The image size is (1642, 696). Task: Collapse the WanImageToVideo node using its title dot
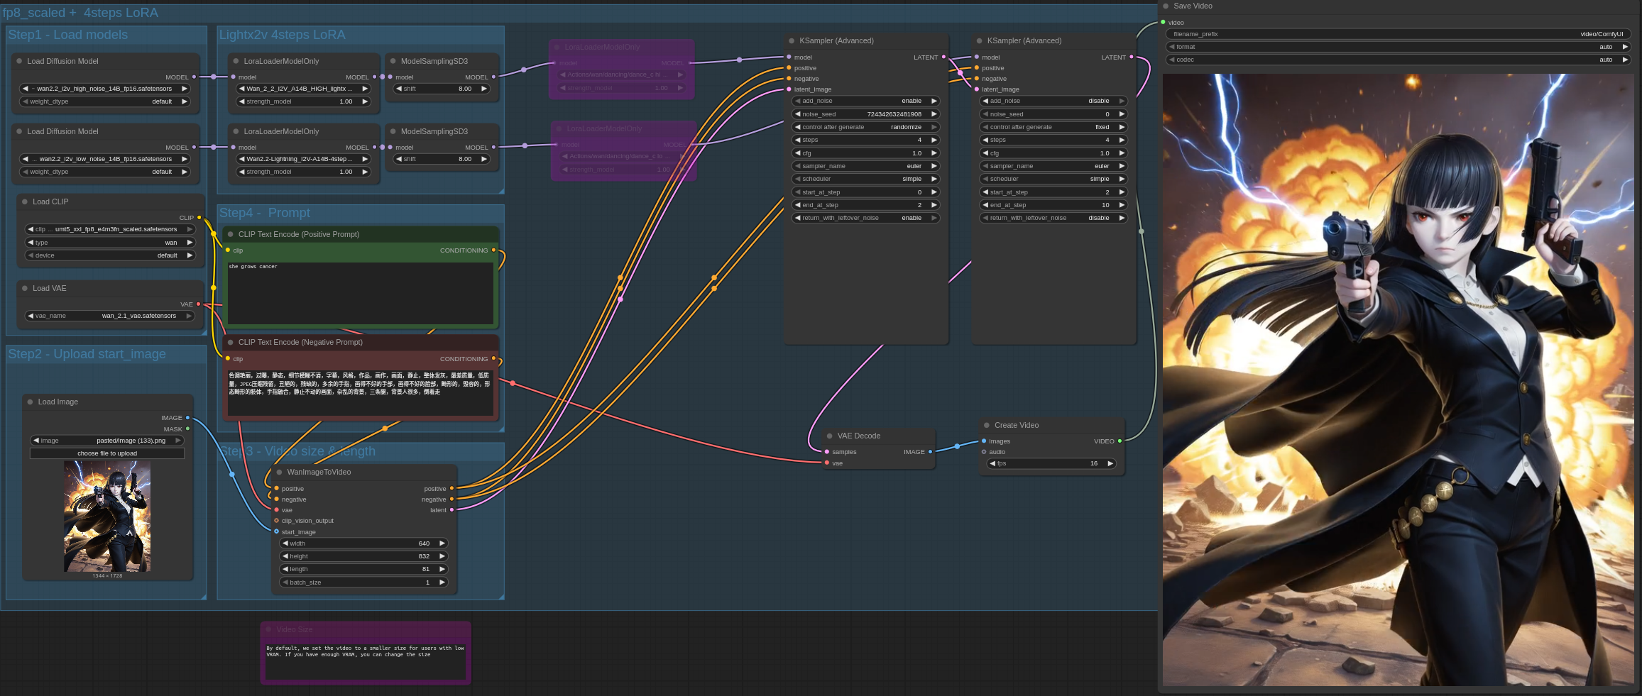point(280,472)
